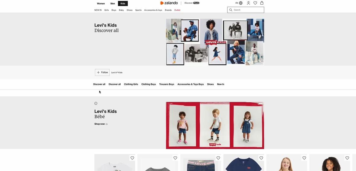Open the Bébé red banner image

pyautogui.click(x=215, y=126)
